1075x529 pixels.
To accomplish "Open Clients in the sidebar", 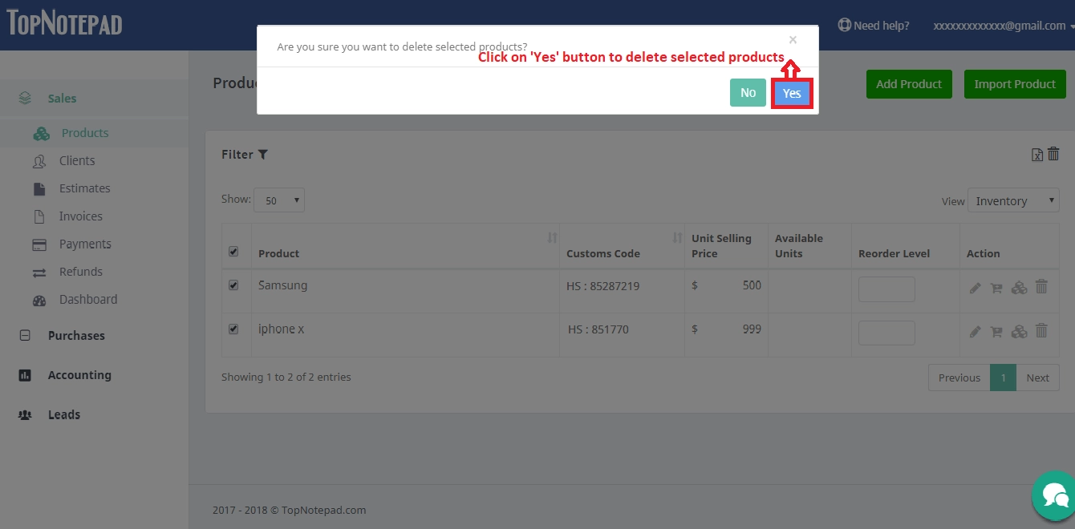I will pyautogui.click(x=77, y=161).
